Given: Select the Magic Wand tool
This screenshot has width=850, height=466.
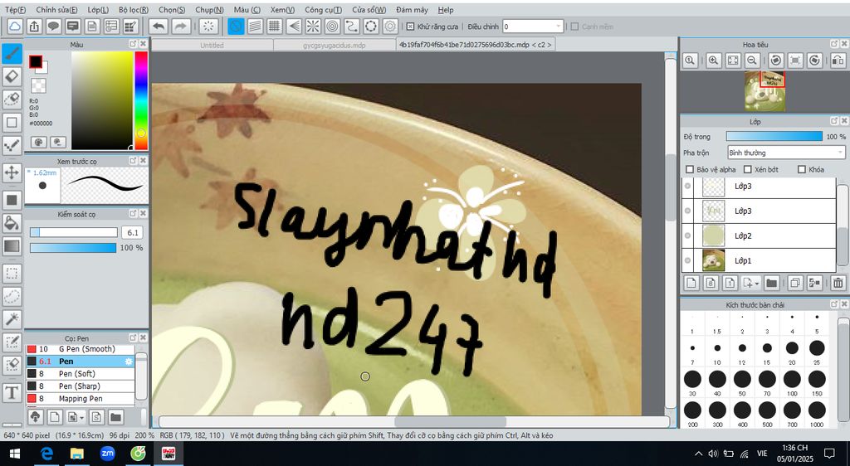Looking at the screenshot, I should point(12,318).
